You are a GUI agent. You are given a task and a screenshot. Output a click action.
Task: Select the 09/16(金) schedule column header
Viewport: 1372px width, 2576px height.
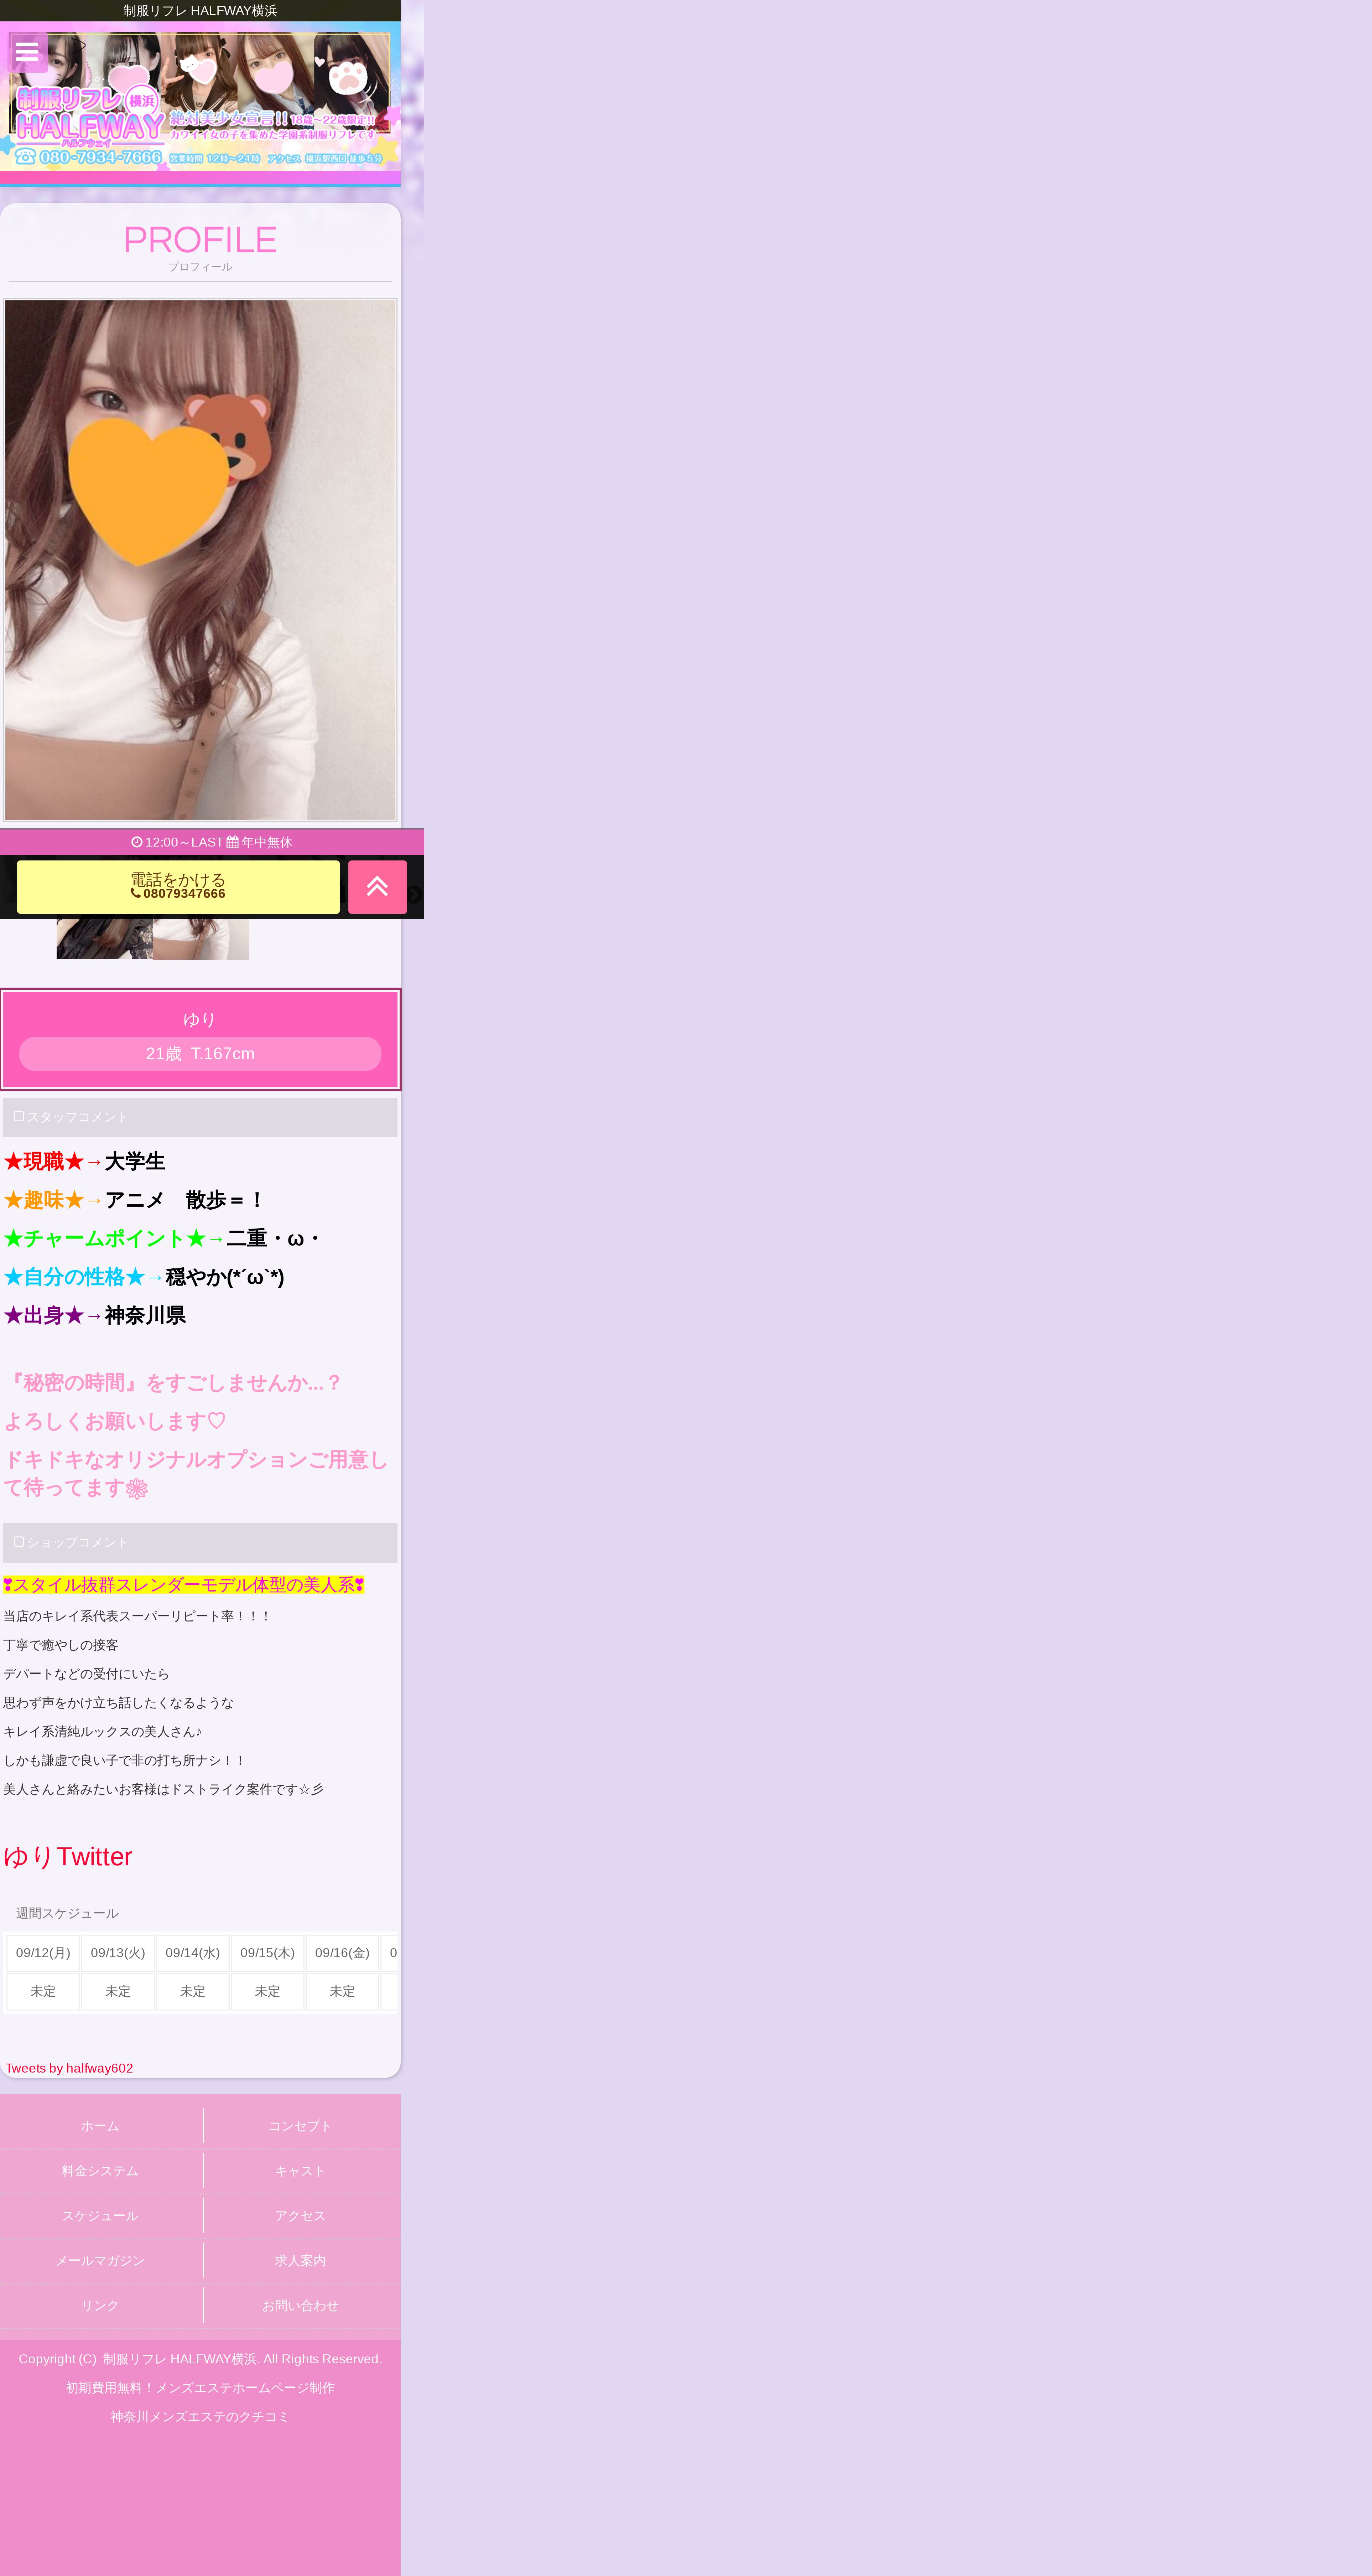click(x=342, y=1953)
